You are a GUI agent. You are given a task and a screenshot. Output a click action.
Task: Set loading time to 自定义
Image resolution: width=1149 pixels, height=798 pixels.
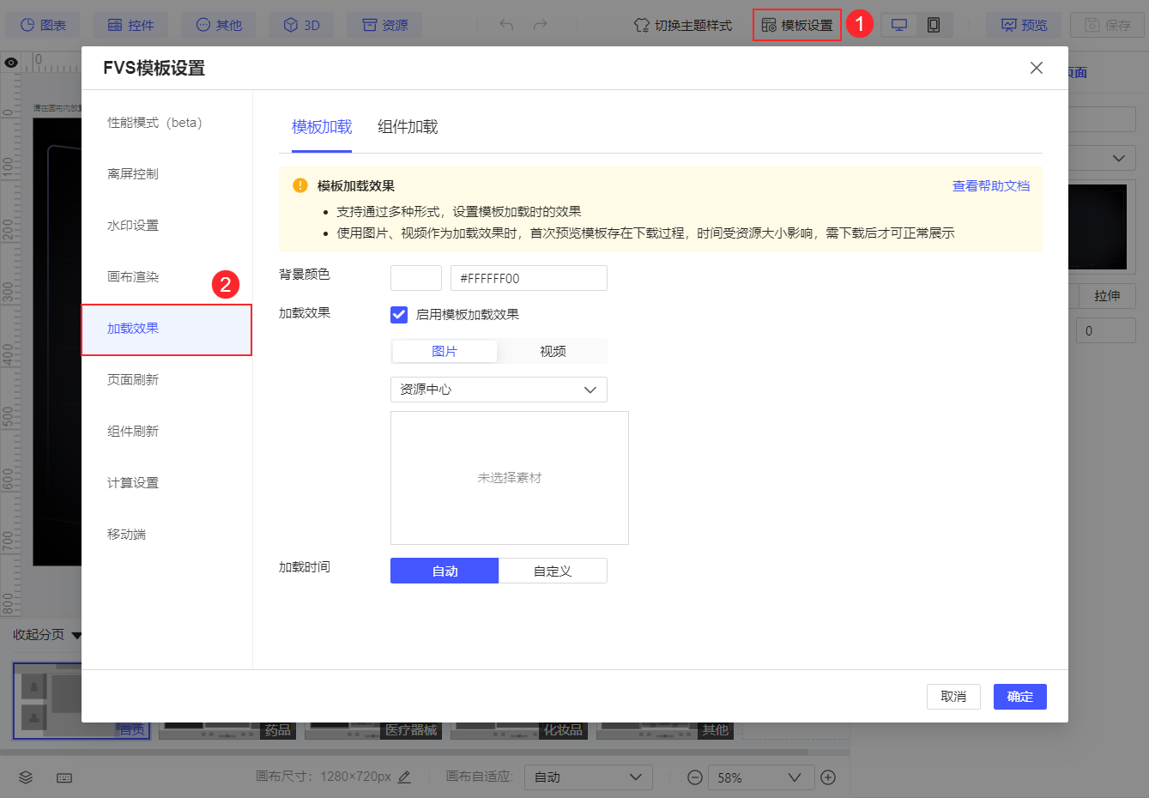pyautogui.click(x=553, y=571)
